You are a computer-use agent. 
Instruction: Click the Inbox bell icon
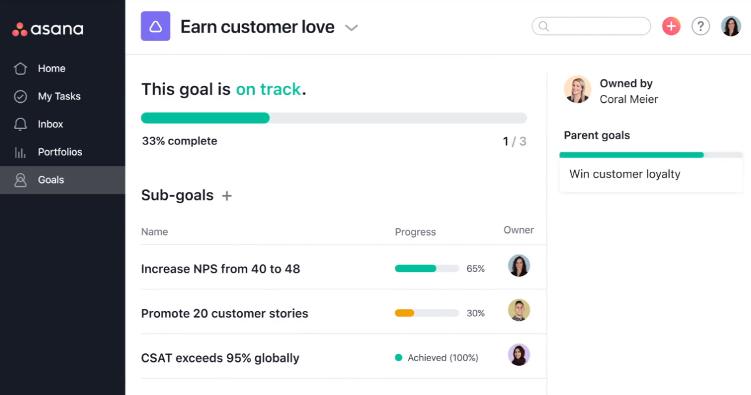21,124
